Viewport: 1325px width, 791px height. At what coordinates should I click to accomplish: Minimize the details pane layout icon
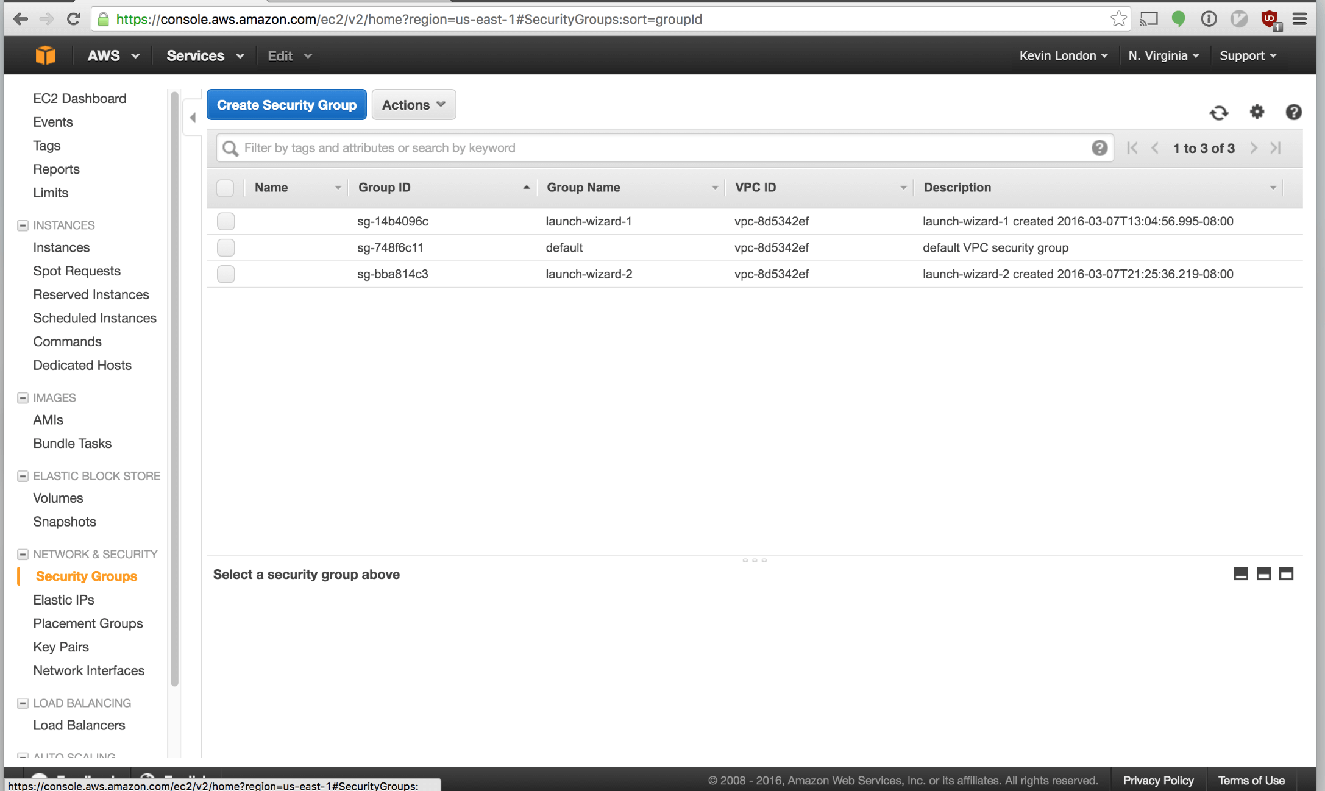[x=1240, y=573]
